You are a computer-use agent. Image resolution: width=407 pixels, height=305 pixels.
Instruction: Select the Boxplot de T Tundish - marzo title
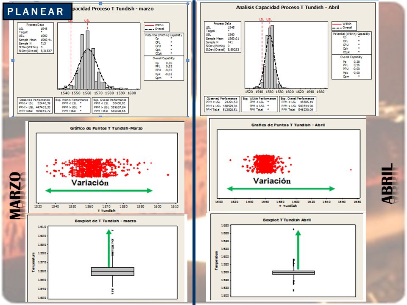coord(106,221)
